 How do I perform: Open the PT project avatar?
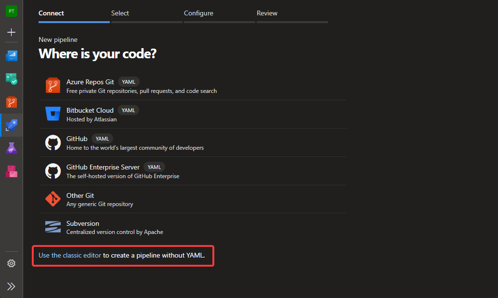[x=12, y=11]
